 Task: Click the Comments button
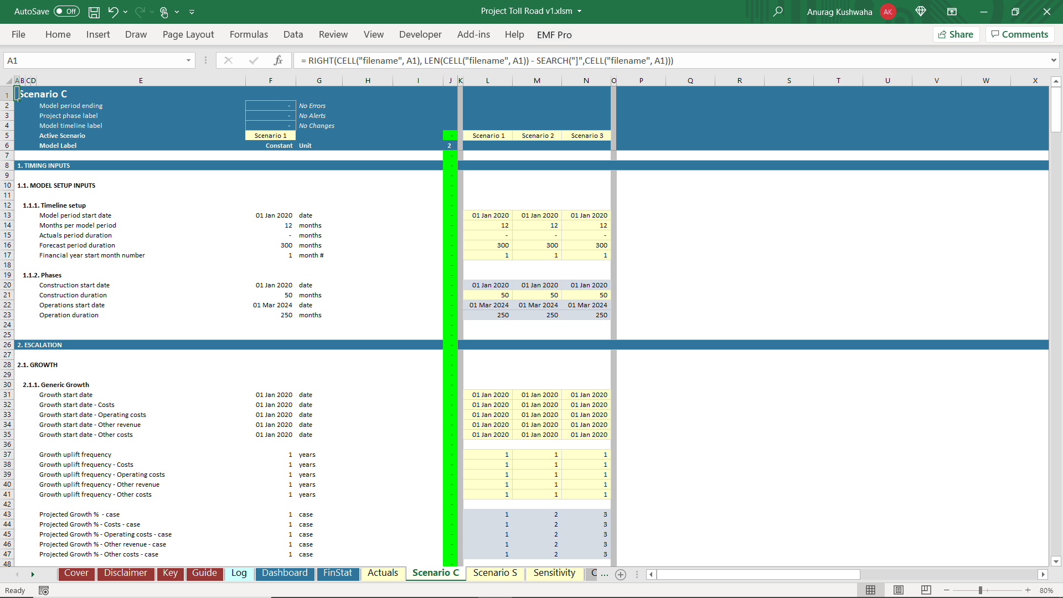(x=1019, y=34)
